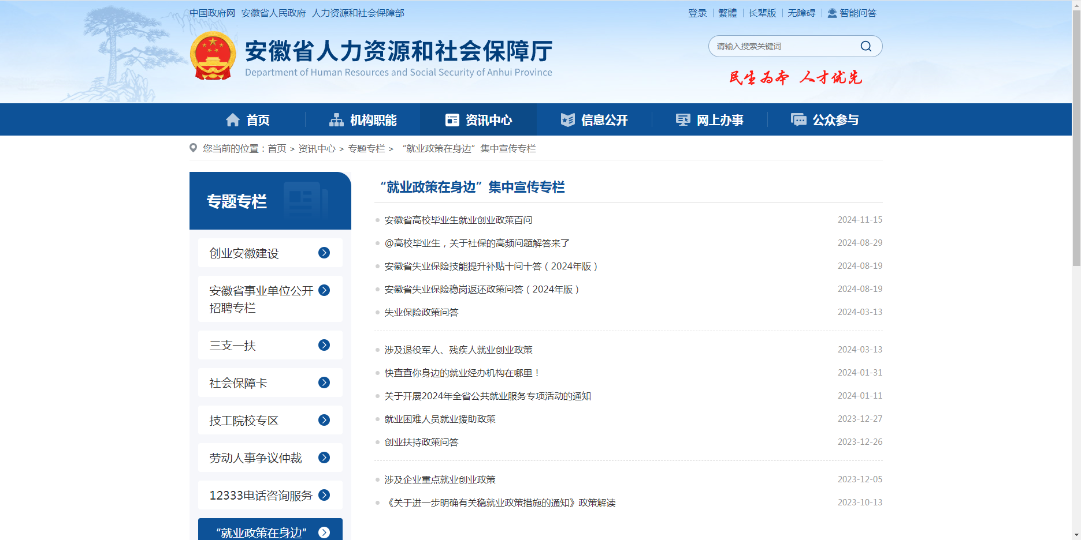Select 12333电话咨询服务 sidebar item
Image resolution: width=1081 pixels, height=540 pixels.
[261, 496]
